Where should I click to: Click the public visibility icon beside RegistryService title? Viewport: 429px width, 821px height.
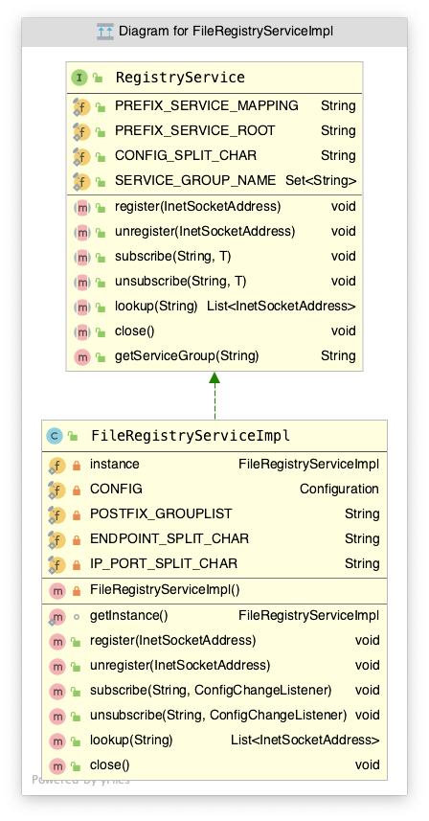click(x=98, y=79)
